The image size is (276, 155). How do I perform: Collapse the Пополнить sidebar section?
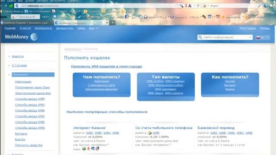[9, 74]
